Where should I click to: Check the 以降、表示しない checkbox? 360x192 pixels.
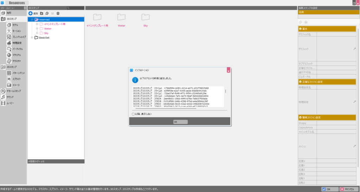click(x=133, y=114)
